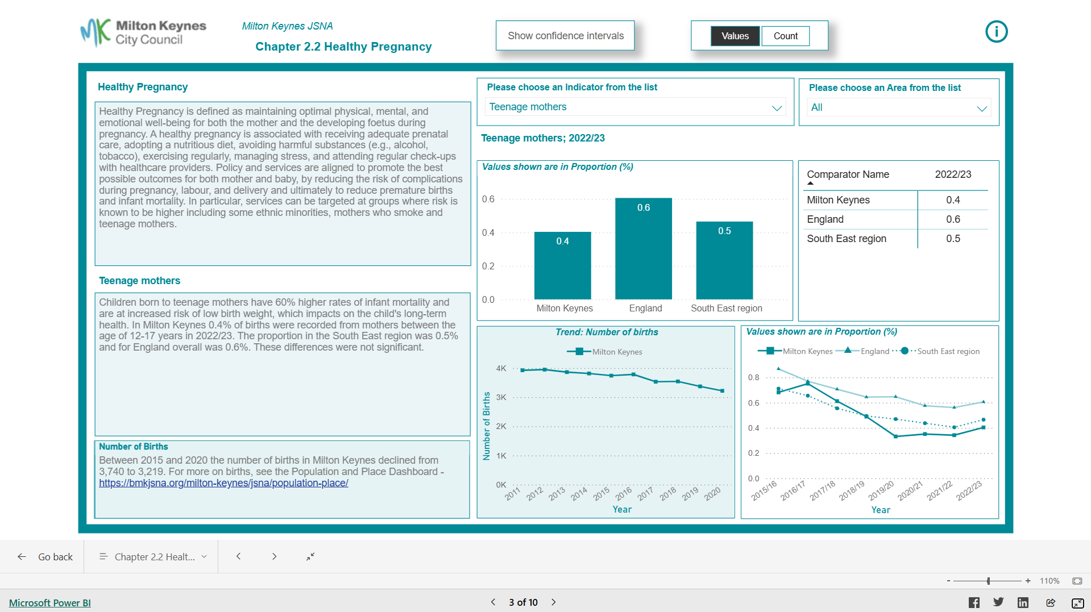Collapse view using the shrink arrows icon
Viewport: 1091px width, 612px height.
(x=310, y=557)
